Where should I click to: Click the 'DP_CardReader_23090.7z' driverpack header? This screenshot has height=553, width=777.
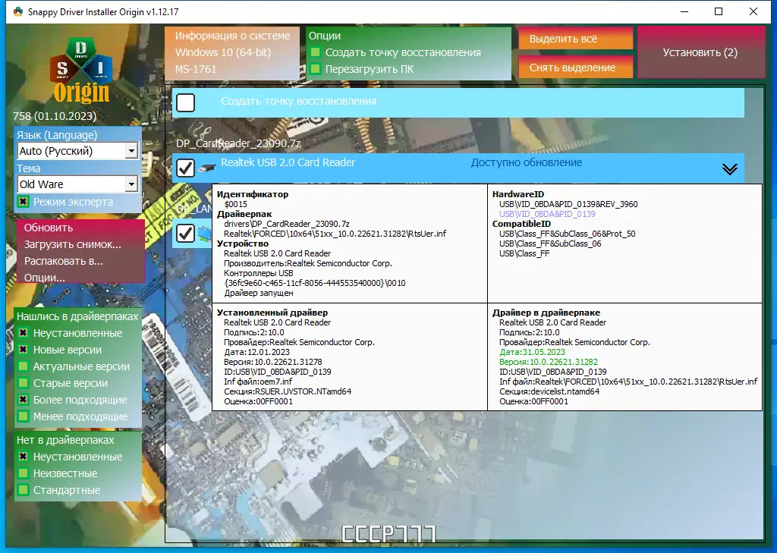(x=238, y=143)
